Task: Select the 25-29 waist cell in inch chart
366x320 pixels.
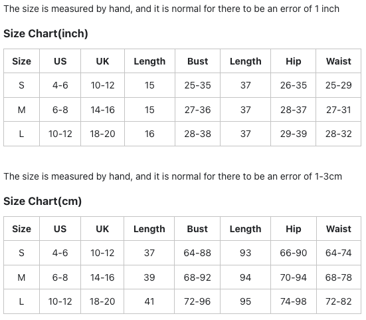Action: pyautogui.click(x=339, y=85)
